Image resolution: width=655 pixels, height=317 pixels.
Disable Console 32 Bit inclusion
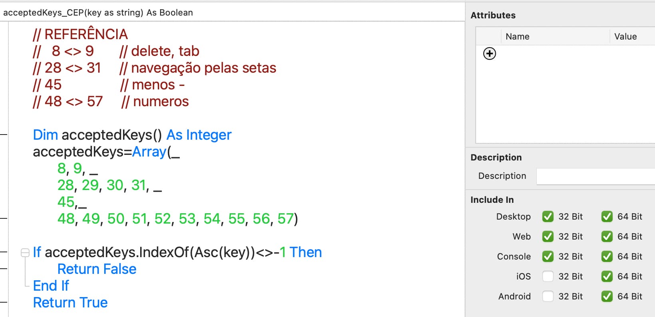[548, 256]
